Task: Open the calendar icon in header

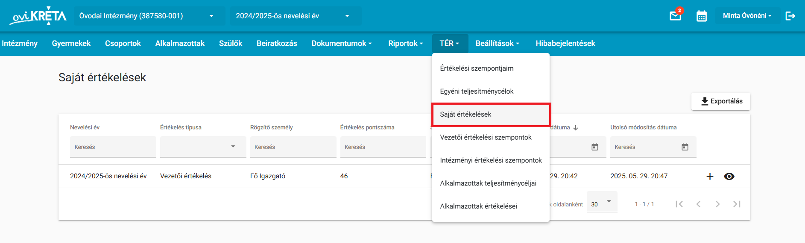Action: tap(702, 16)
